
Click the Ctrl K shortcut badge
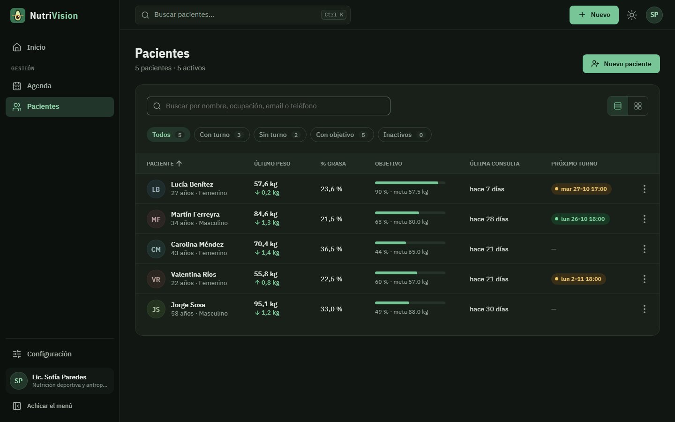(334, 15)
